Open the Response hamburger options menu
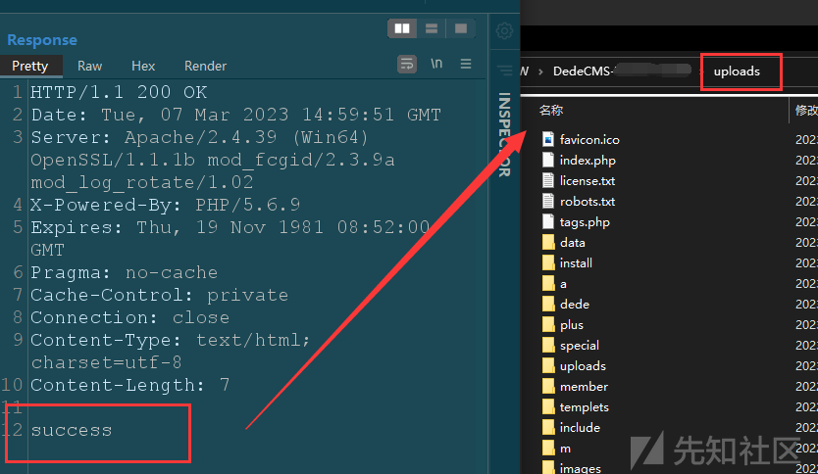The width and height of the screenshot is (818, 474). pos(466,64)
